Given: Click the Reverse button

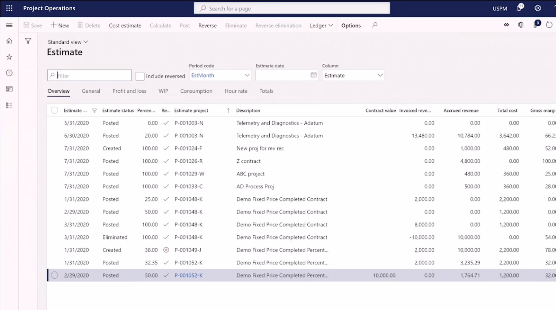Looking at the screenshot, I should click(x=207, y=25).
